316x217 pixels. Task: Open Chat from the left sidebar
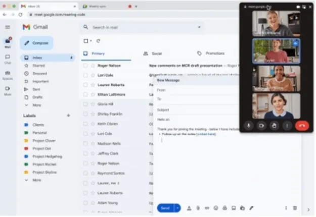8,59
